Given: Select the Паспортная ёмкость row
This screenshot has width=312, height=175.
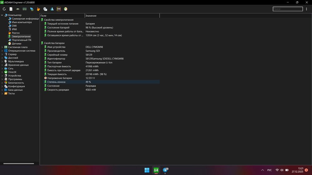Looking at the screenshot, I should point(101,67).
